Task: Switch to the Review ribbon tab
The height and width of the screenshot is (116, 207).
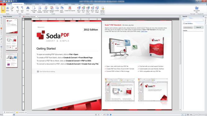Action: pyautogui.click(x=37, y=4)
